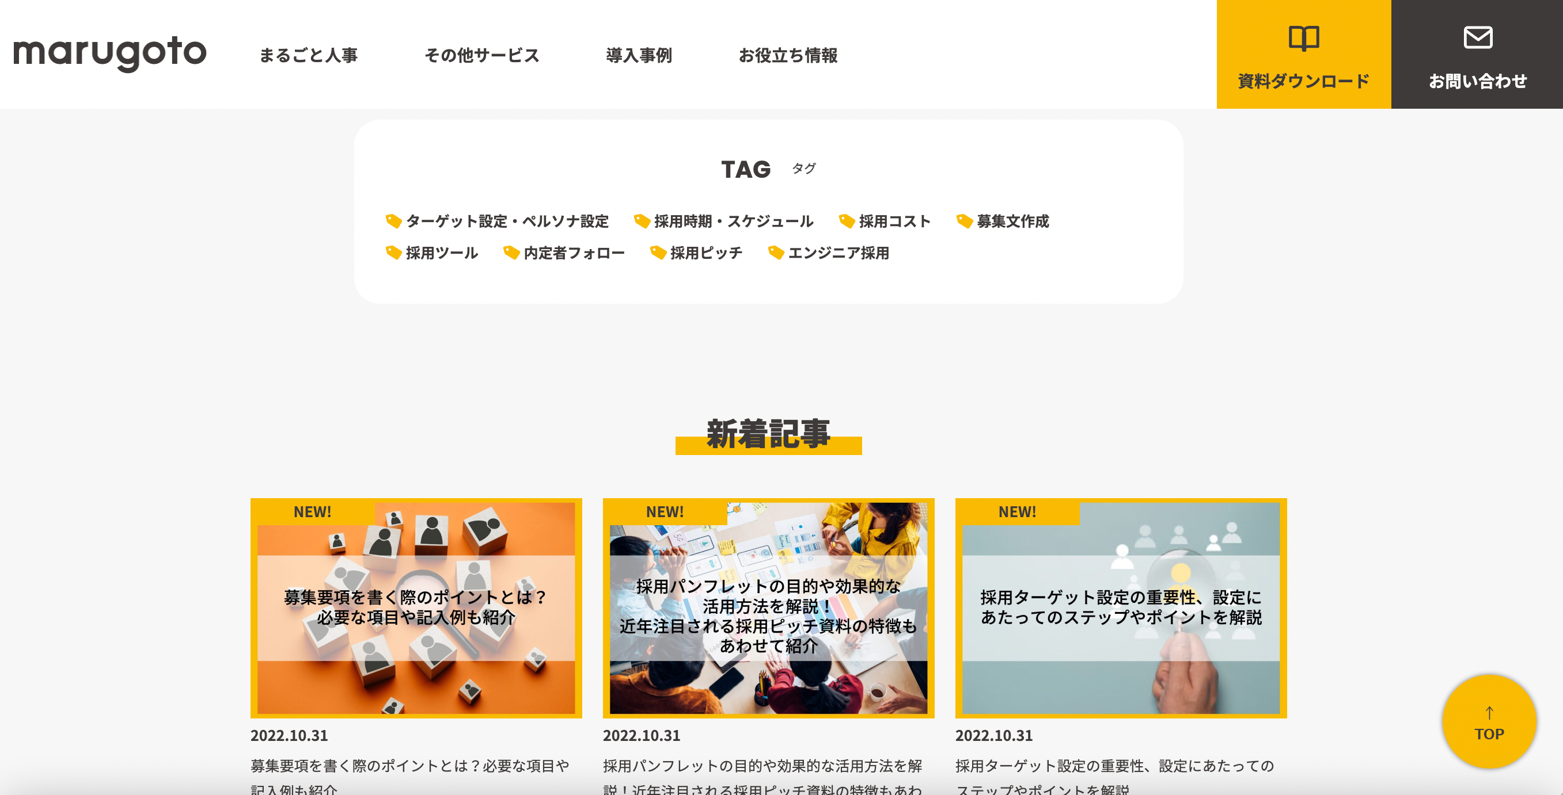The height and width of the screenshot is (795, 1563).
Task: Open the 採用ターゲット設定 article thumbnail
Action: tap(1121, 608)
